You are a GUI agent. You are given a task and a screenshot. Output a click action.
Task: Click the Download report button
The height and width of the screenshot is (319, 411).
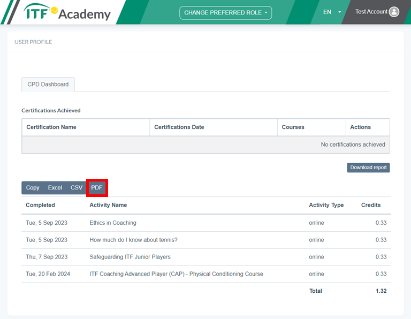pyautogui.click(x=368, y=168)
